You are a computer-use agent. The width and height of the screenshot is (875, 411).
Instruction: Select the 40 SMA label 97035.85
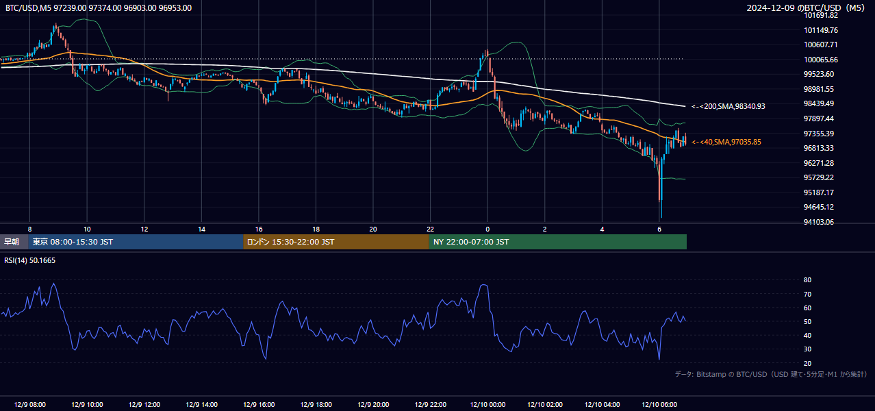(x=726, y=142)
